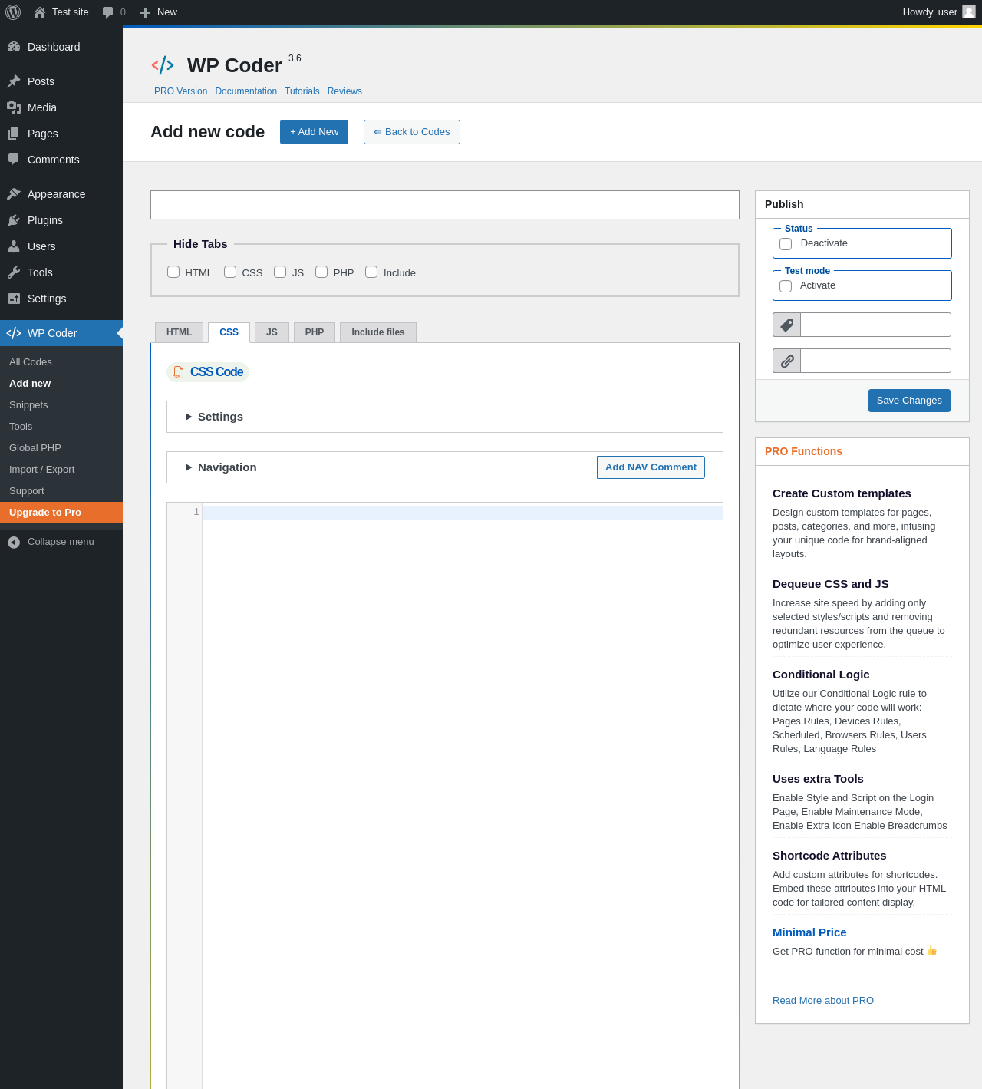Open the comments bubble icon in admin bar
This screenshot has height=1089, width=982.
click(x=108, y=12)
